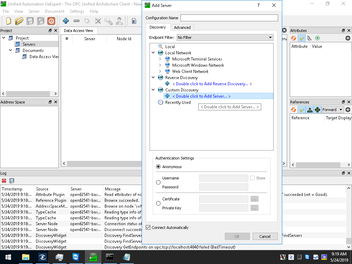Viewport: 352px width, 264px height.
Task: Switch to the Advanced tab
Action: (x=182, y=27)
